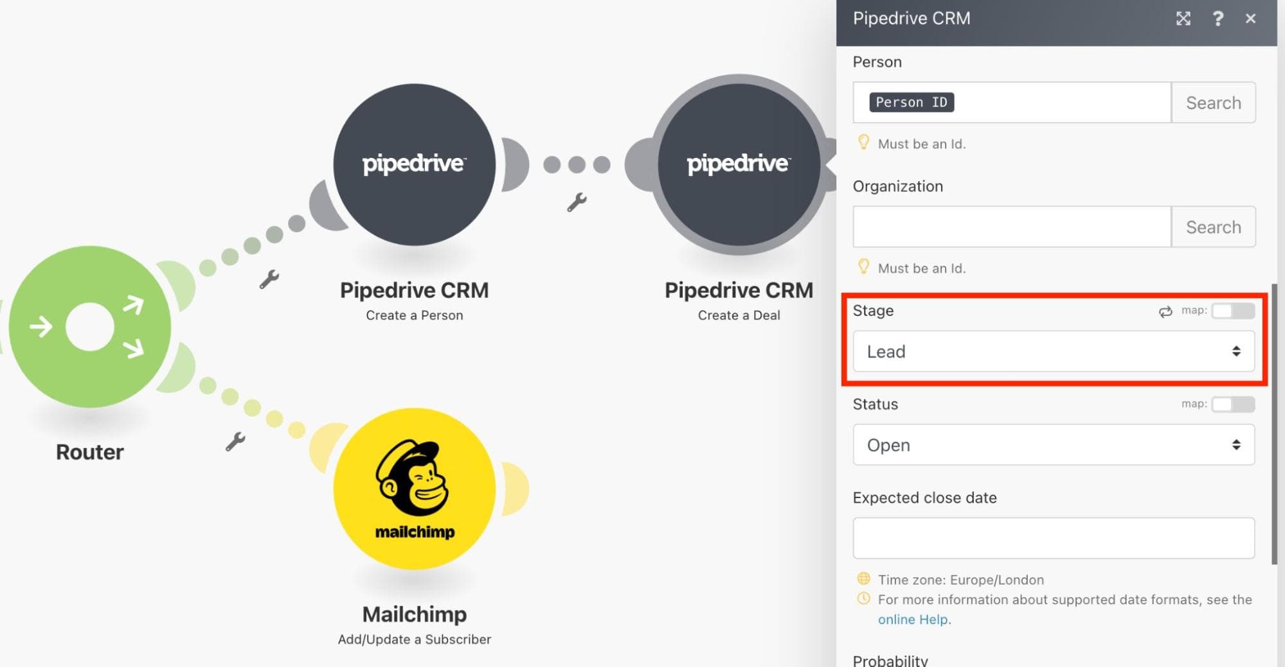Click wrench on route between the Pipedrive modules
1285x667 pixels.
tap(577, 202)
